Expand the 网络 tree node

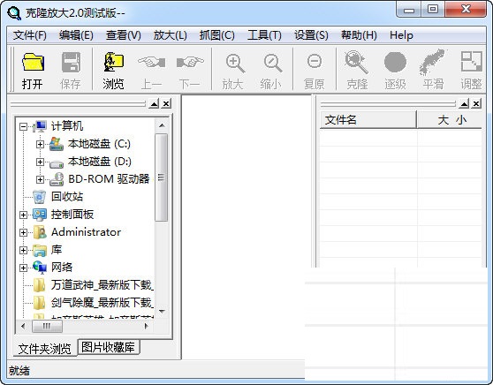pyautogui.click(x=23, y=268)
